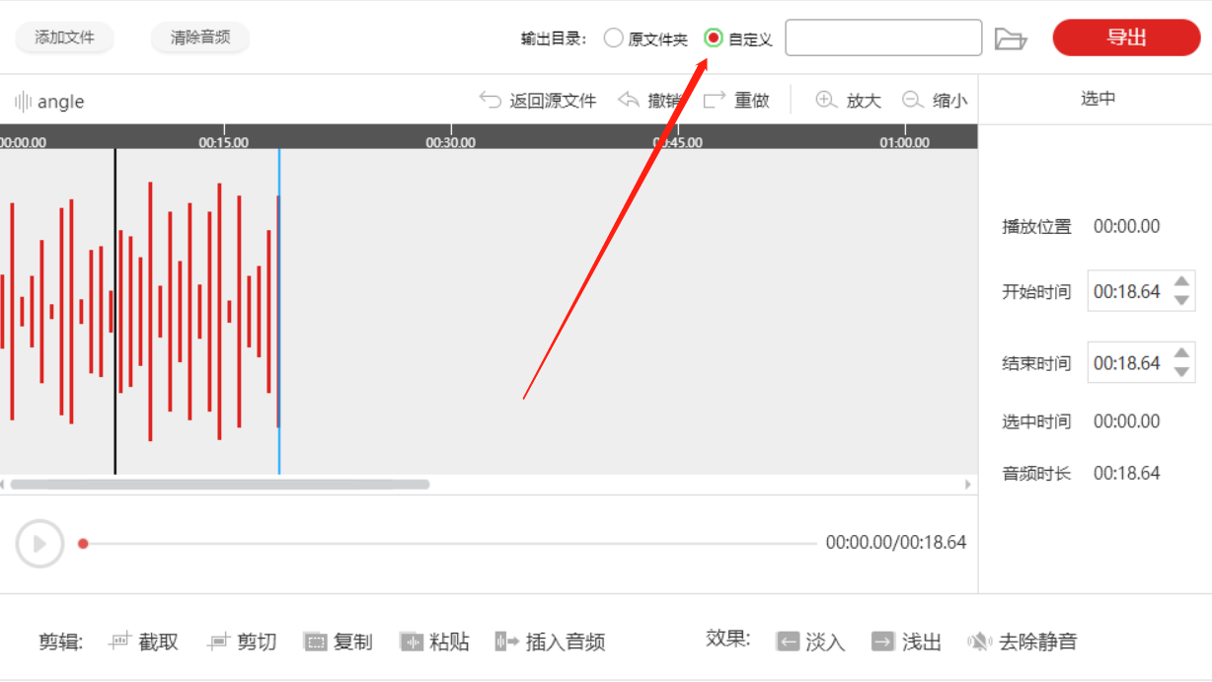Image resolution: width=1212 pixels, height=682 pixels.
Task: Click the scrollbar left arrow
Action: coord(3,485)
